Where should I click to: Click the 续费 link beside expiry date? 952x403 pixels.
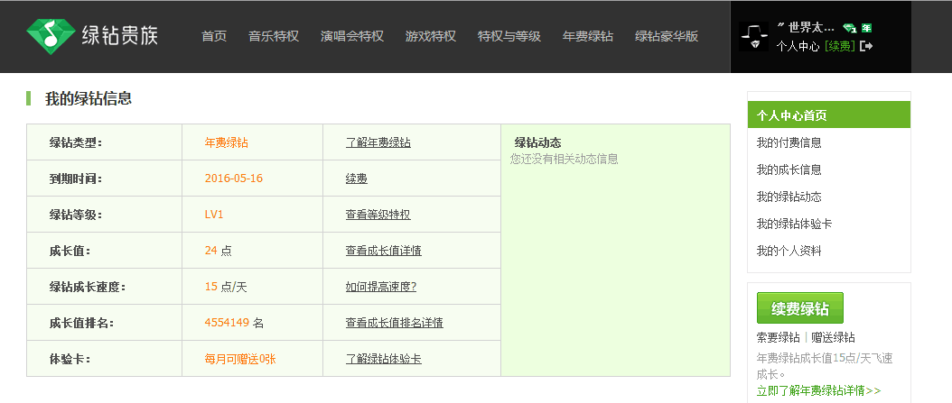(x=357, y=179)
